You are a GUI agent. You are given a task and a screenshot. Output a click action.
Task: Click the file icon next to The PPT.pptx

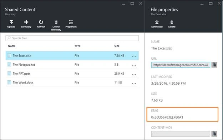9,73
